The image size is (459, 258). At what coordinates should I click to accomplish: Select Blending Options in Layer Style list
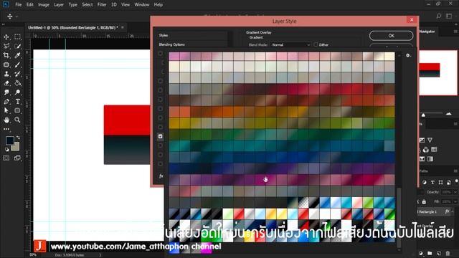click(172, 44)
